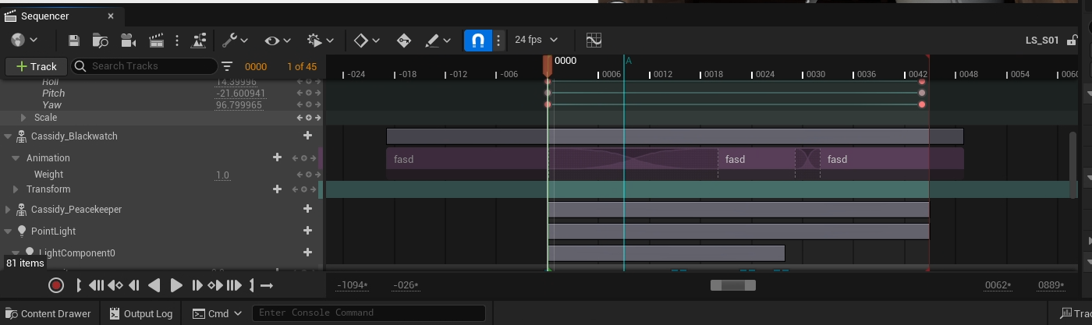The height and width of the screenshot is (325, 1092).
Task: Click the + Track button
Action: 37,66
